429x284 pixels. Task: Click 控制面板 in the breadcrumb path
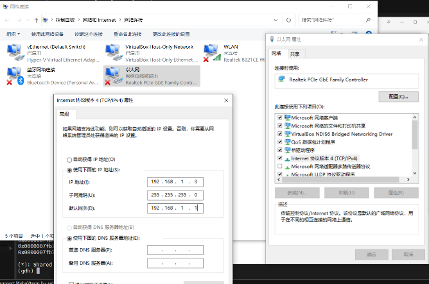[65, 20]
